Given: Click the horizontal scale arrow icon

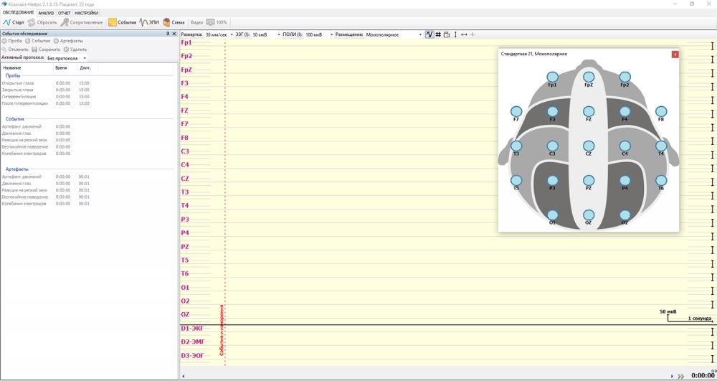Looking at the screenshot, I should click(x=464, y=34).
